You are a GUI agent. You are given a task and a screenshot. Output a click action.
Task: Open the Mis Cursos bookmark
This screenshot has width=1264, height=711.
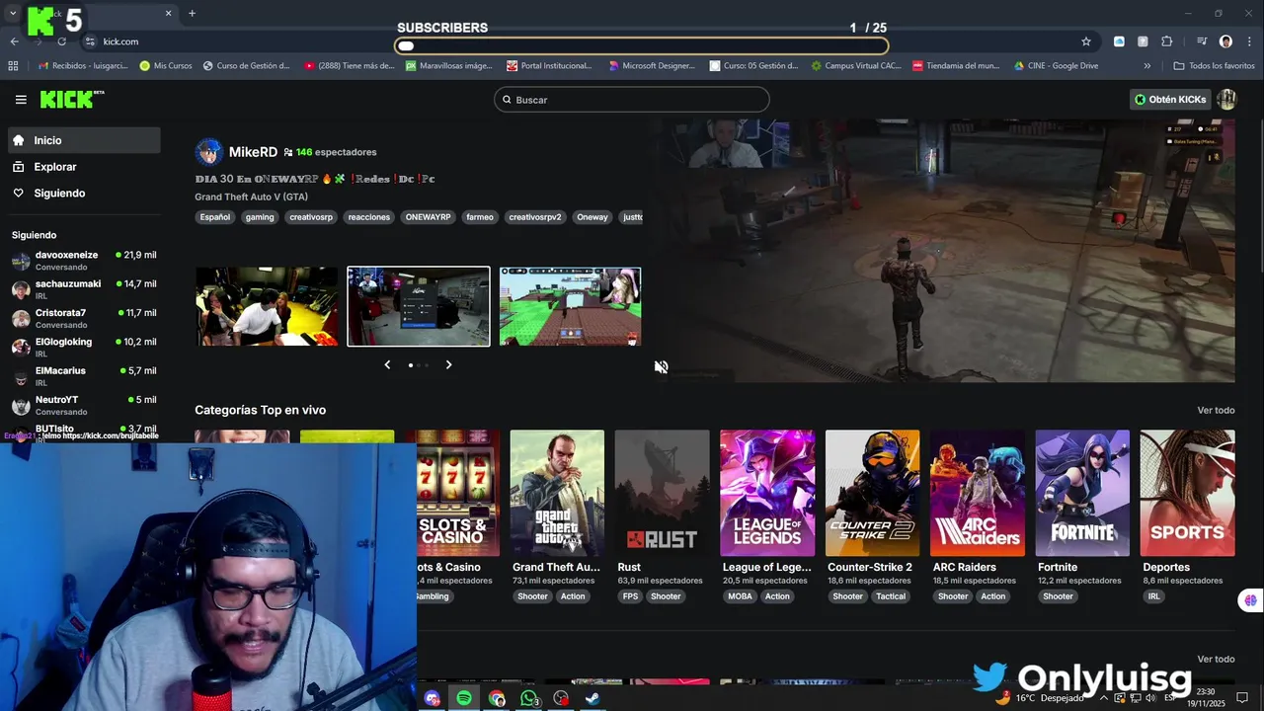(166, 66)
